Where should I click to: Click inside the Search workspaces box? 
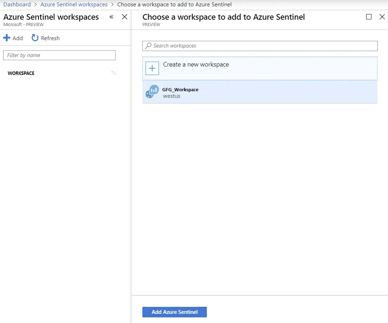tap(261, 46)
